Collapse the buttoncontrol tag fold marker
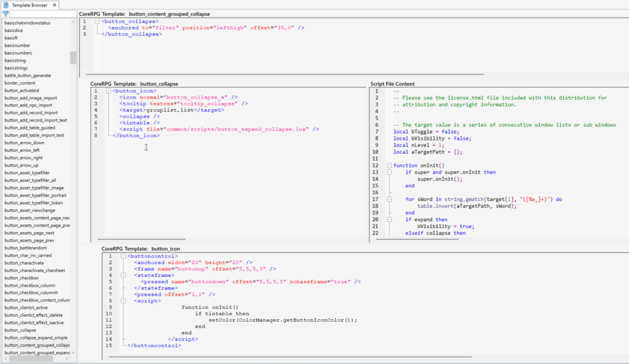This screenshot has width=629, height=364. [x=123, y=256]
